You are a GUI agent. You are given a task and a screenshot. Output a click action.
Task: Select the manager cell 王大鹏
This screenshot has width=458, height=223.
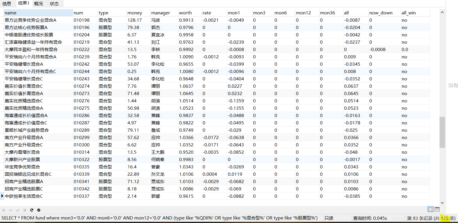tap(164, 152)
